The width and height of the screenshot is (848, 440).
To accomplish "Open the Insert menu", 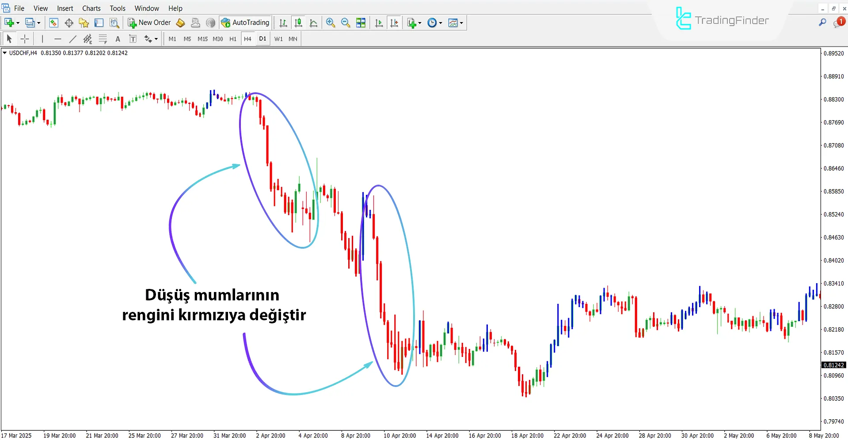I will [x=65, y=8].
